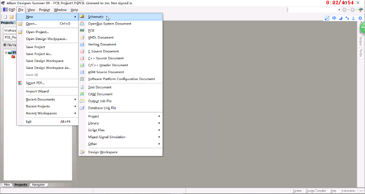Image resolution: width=365 pixels, height=194 pixels.
Task: Click the navigate forward arrow icon
Action: click(x=353, y=10)
